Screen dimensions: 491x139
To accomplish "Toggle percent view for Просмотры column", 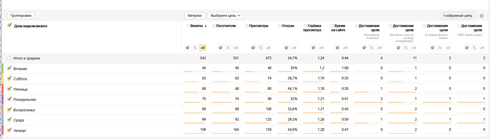I will click(261, 48).
